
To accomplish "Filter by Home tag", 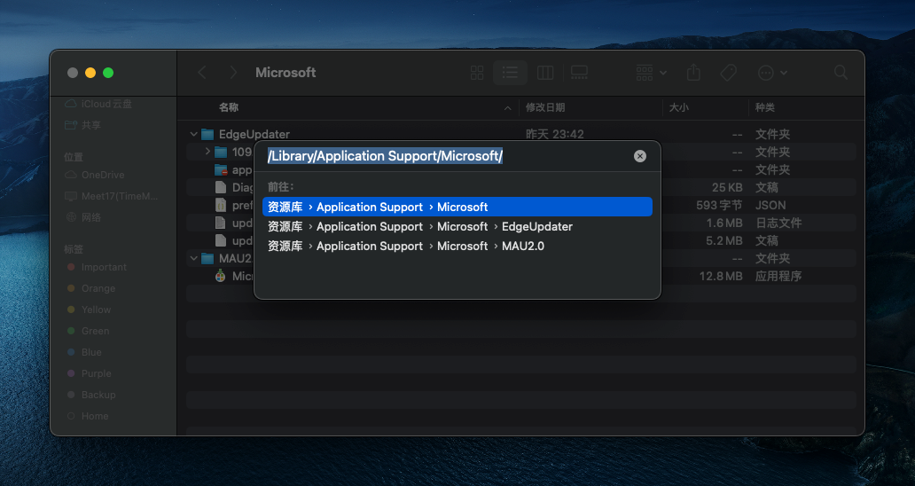I will click(95, 416).
